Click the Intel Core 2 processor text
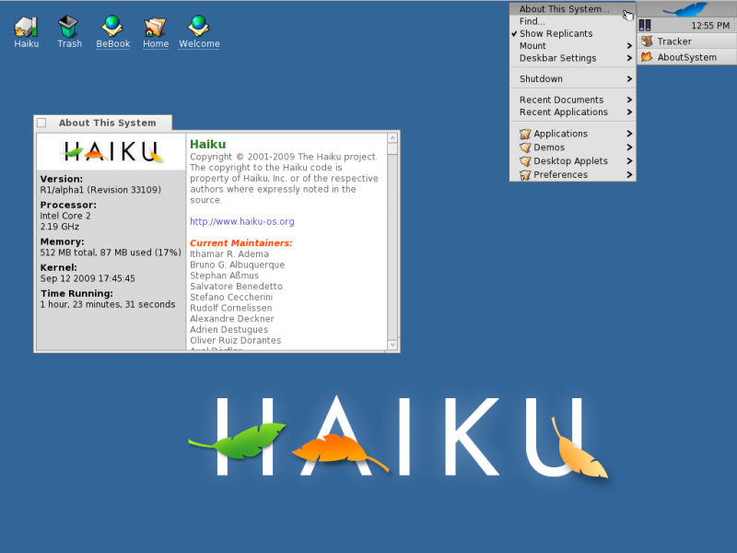This screenshot has width=737, height=553. (65, 216)
